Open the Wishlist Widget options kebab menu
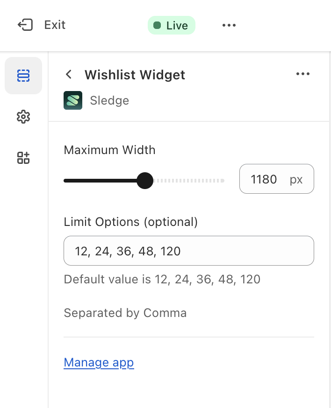Screen dimensions: 331x408 (303, 74)
